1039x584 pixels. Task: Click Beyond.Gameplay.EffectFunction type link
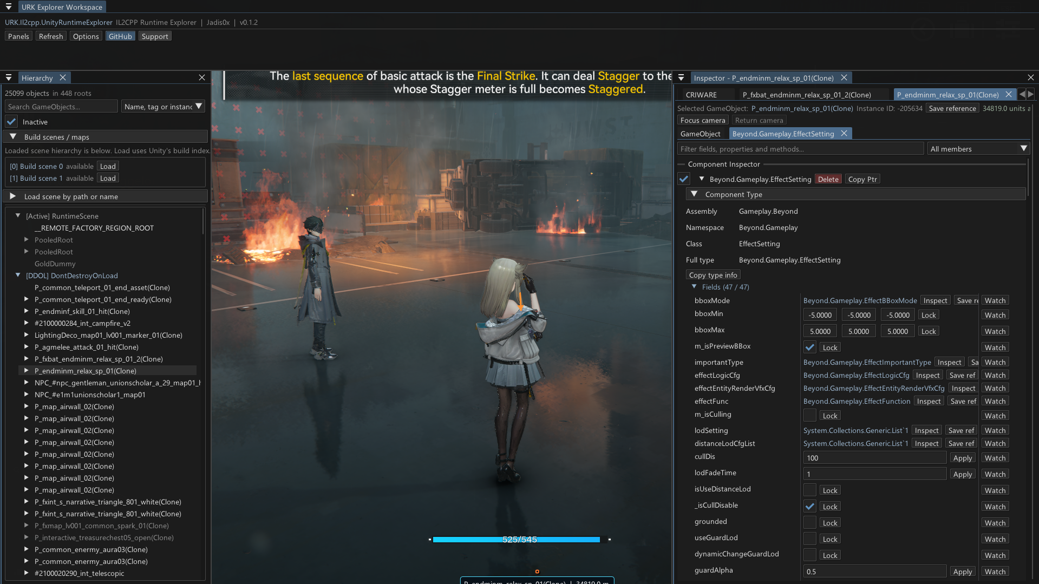click(x=857, y=401)
